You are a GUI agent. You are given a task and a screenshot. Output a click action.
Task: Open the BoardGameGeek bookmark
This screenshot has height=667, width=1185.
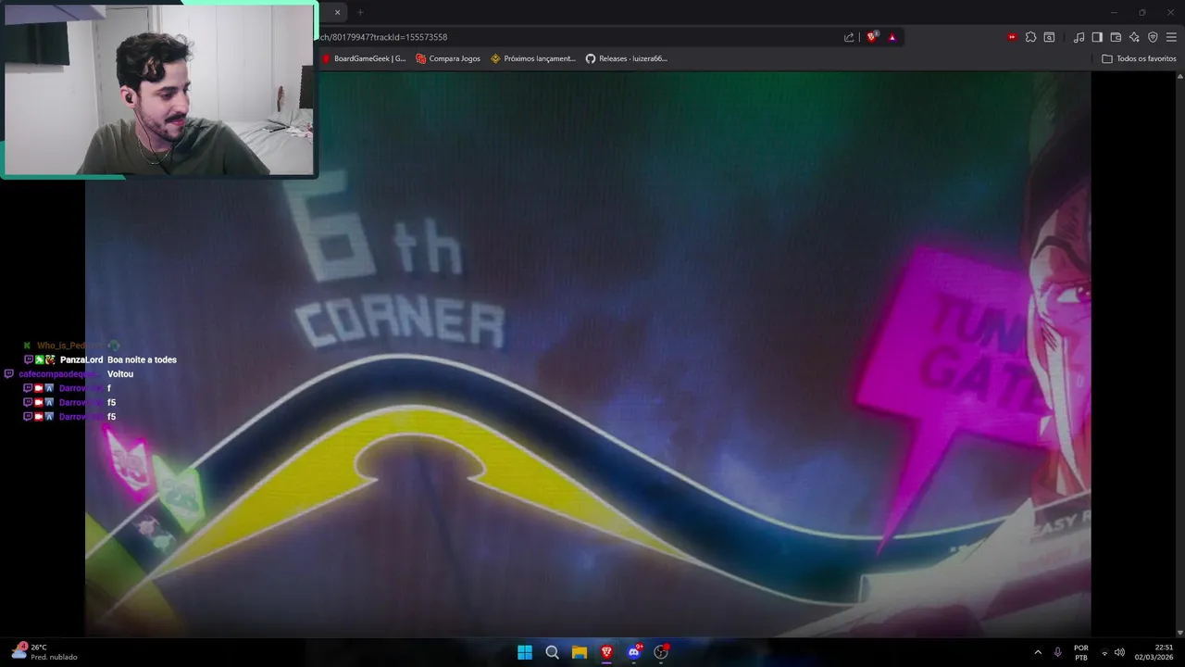(x=364, y=58)
